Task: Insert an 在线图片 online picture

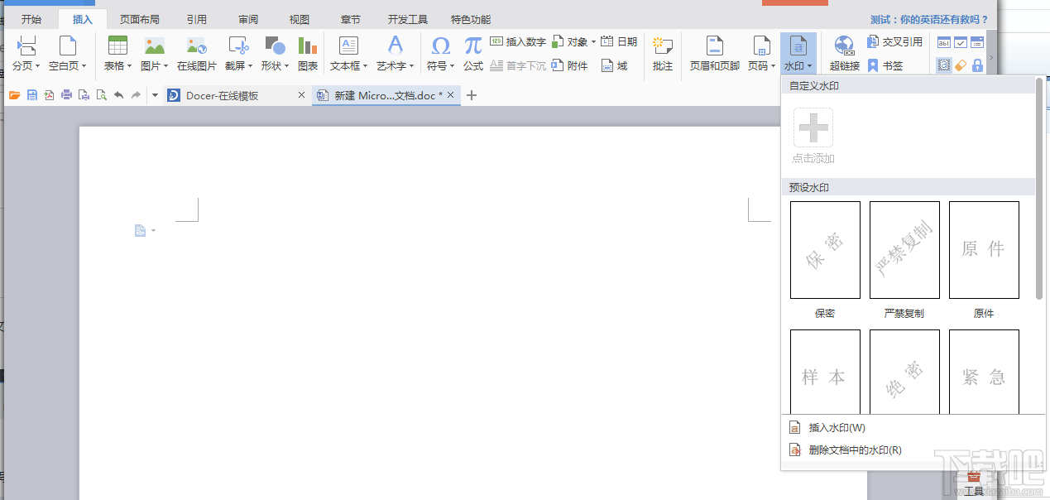Action: (x=196, y=52)
